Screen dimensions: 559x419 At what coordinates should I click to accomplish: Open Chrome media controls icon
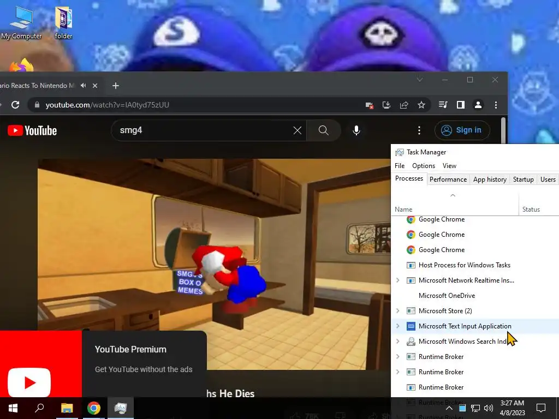[443, 105]
